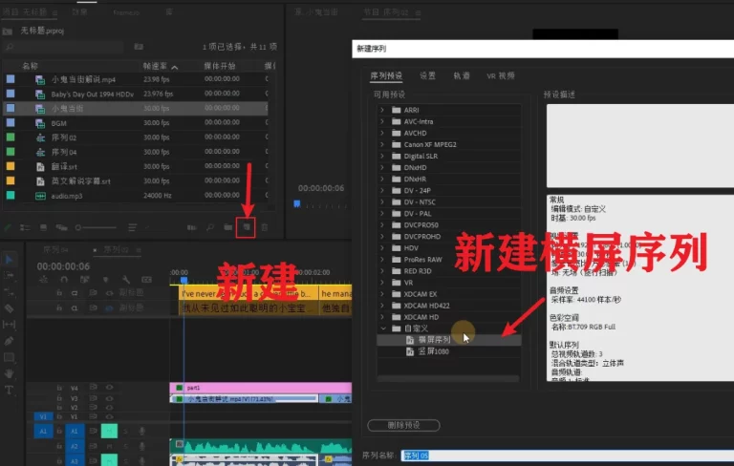Expand the ARRI preset folder
Image resolution: width=734 pixels, height=466 pixels.
click(382, 110)
